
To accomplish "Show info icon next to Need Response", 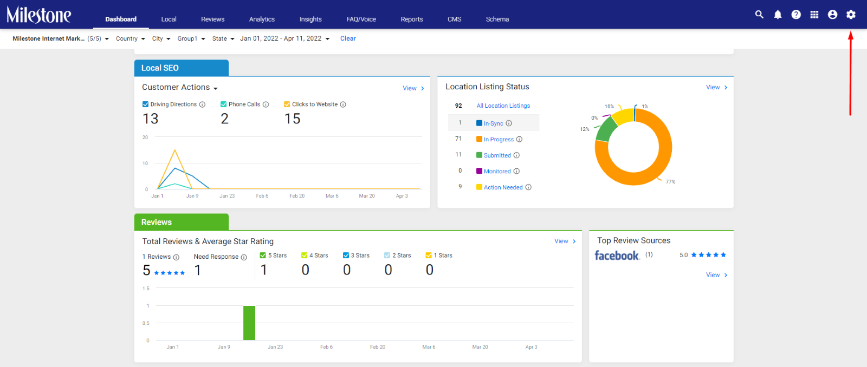I will [x=244, y=257].
